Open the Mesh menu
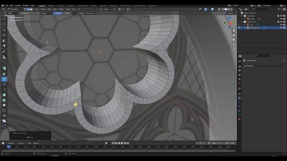The height and width of the screenshot is (161, 287). click(55, 9)
